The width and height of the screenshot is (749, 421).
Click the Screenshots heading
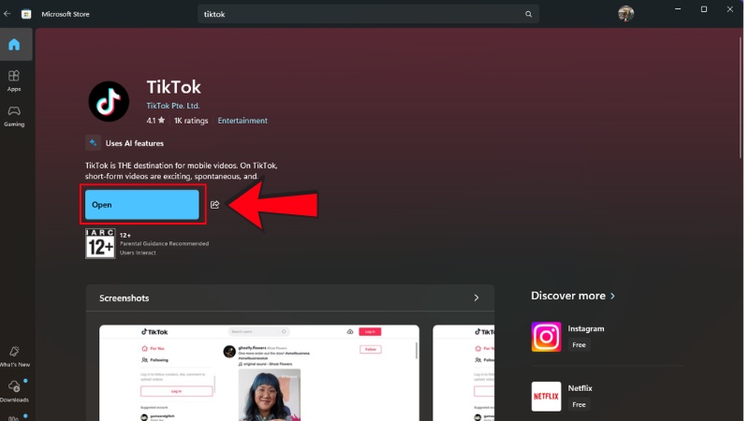[x=125, y=298]
